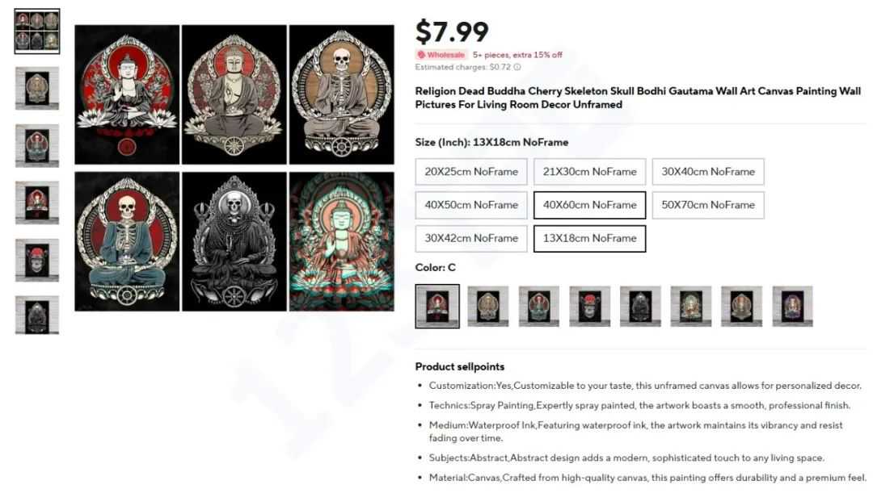Choose the 40X50cm NoFrame option
Image resolution: width=873 pixels, height=493 pixels.
tap(471, 205)
